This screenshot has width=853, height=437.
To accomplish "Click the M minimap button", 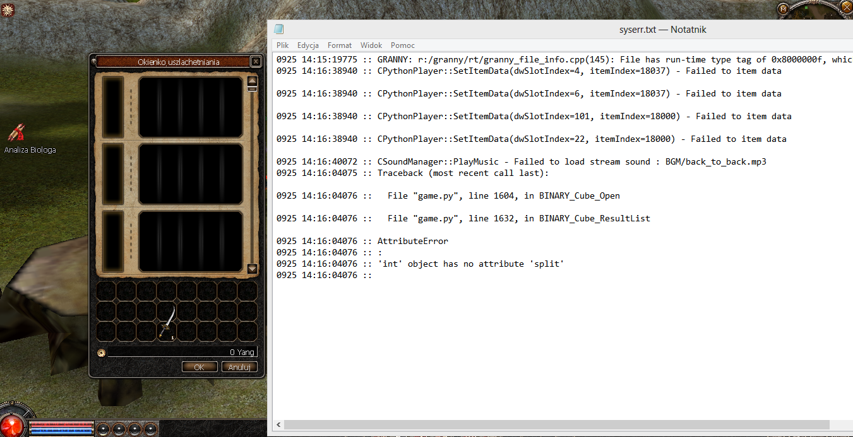I will (x=784, y=8).
